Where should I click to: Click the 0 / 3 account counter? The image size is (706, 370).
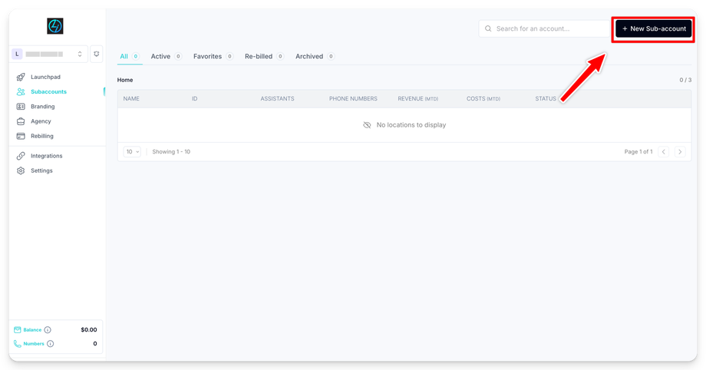click(x=685, y=80)
